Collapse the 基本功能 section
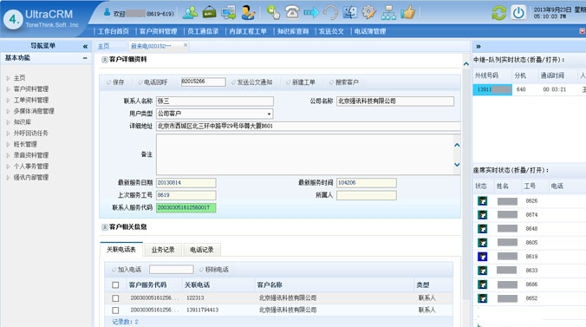Screen dimensions: 586x327 pyautogui.click(x=85, y=58)
